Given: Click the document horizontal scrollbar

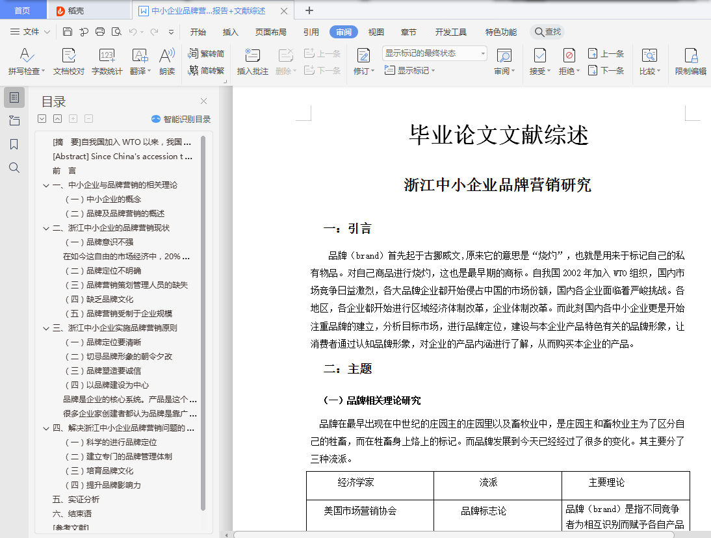Looking at the screenshot, I should click(454, 535).
